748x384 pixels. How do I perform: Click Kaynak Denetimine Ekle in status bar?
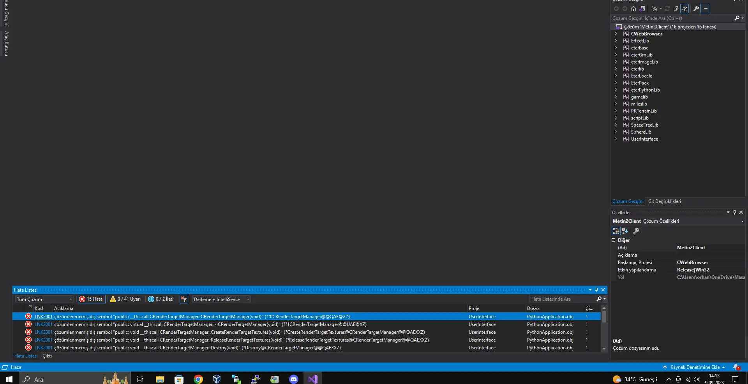click(694, 367)
